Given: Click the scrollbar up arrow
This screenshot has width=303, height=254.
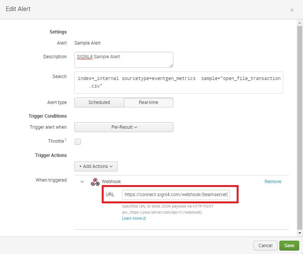Looking at the screenshot, I should [x=300, y=23].
